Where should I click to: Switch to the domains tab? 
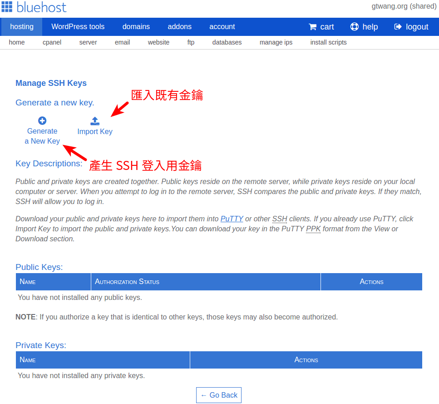pos(136,27)
